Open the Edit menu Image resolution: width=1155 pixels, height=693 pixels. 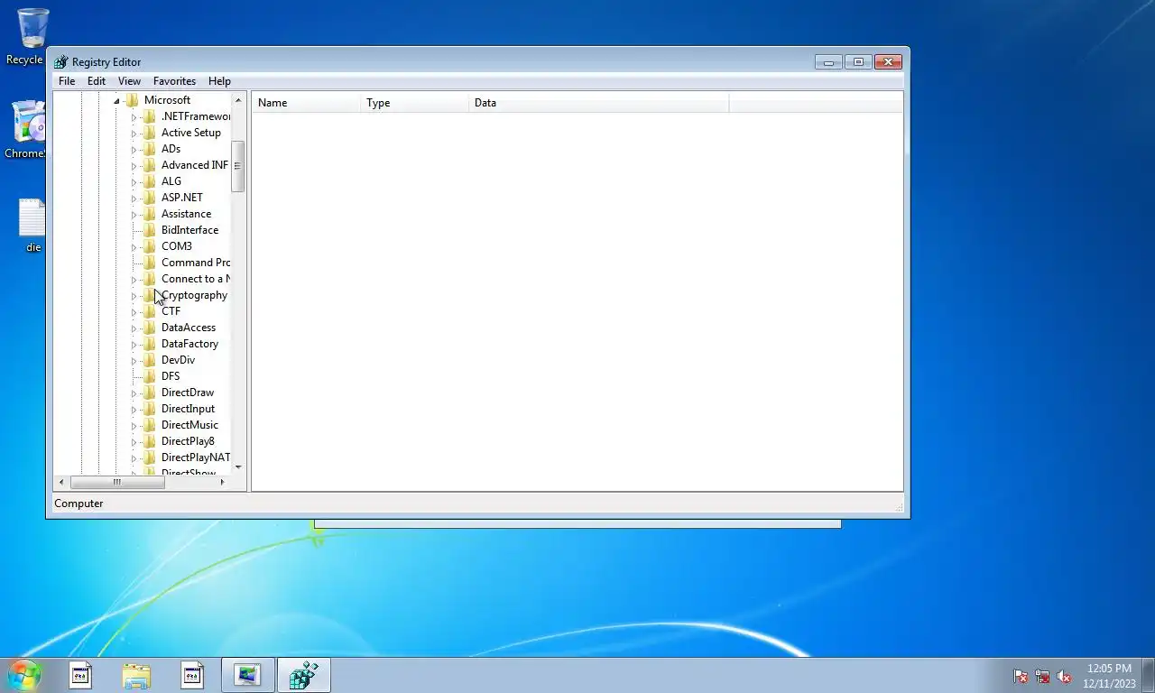[x=97, y=81]
